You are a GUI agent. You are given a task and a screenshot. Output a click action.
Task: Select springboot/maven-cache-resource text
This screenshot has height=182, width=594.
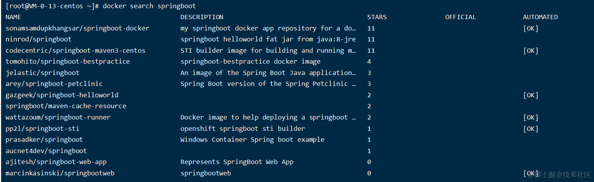pos(66,106)
